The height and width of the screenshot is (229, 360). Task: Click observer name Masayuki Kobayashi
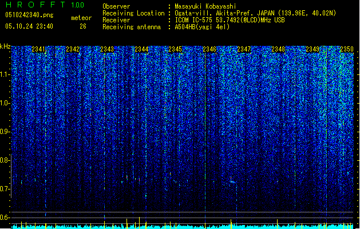point(205,6)
